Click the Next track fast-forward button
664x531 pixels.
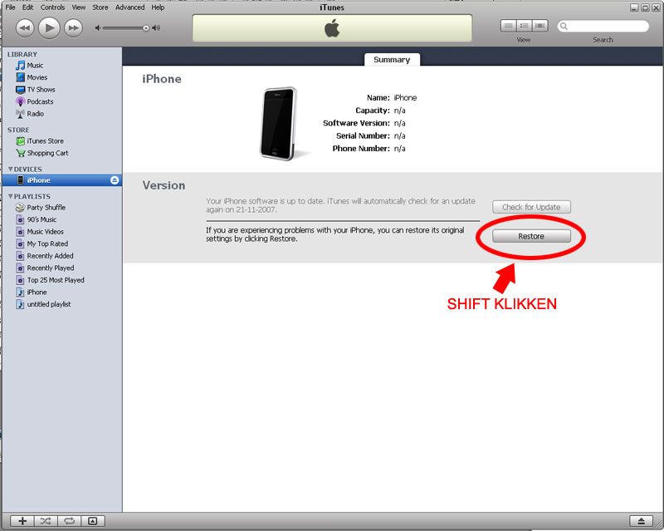click(73, 28)
